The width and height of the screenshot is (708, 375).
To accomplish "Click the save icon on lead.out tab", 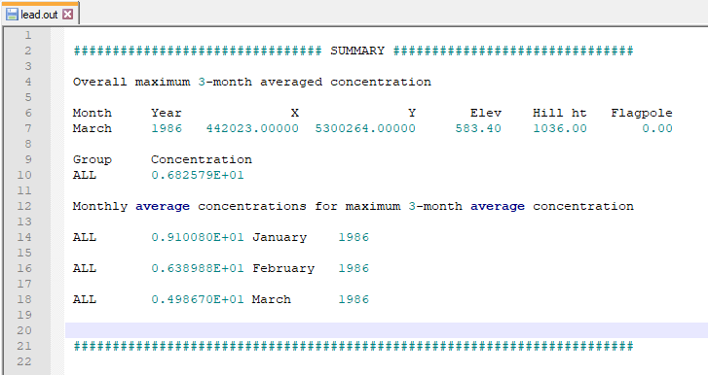I will [12, 15].
